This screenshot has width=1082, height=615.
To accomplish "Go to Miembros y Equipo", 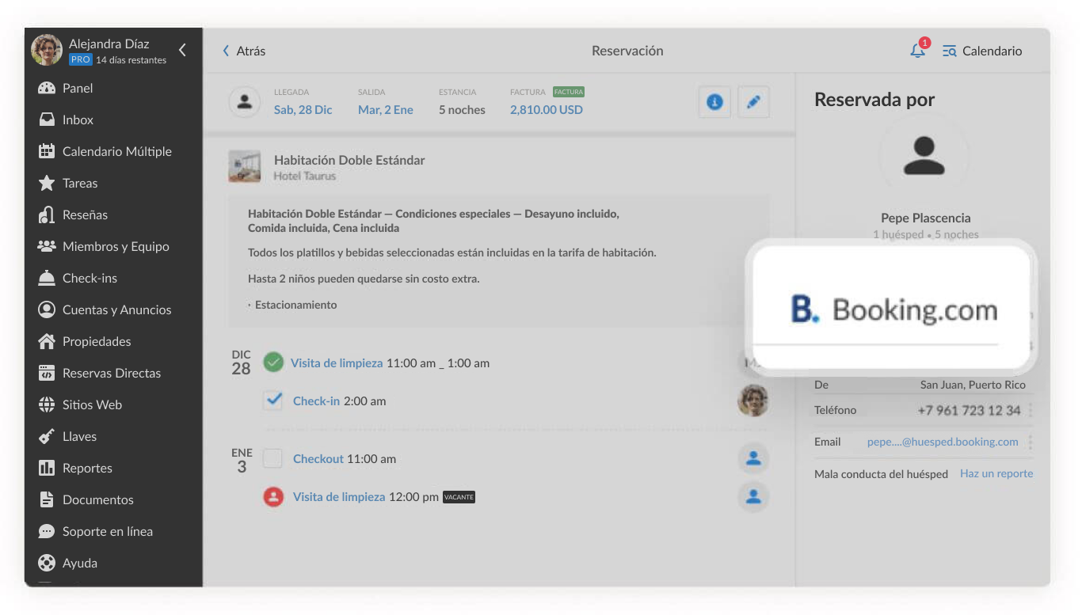I will 116,246.
